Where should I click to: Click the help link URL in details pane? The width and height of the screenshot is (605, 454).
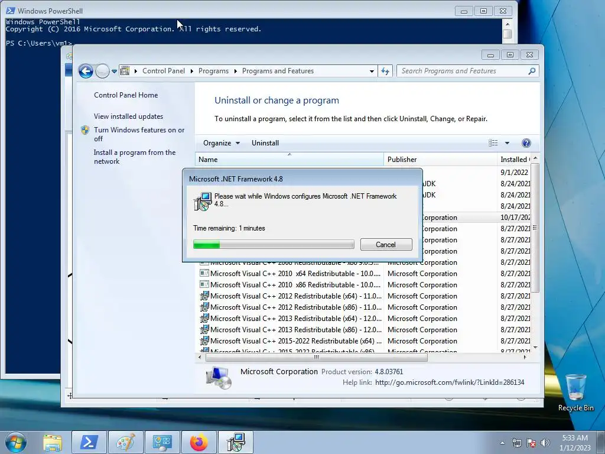(450, 382)
